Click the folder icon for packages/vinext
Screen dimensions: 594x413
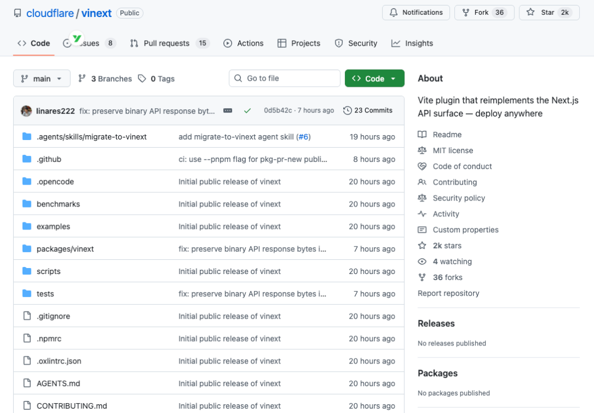(x=27, y=248)
